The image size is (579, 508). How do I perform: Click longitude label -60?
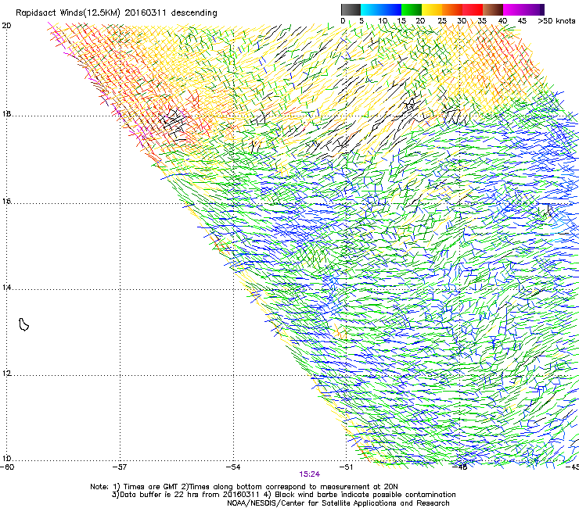[x=7, y=467]
